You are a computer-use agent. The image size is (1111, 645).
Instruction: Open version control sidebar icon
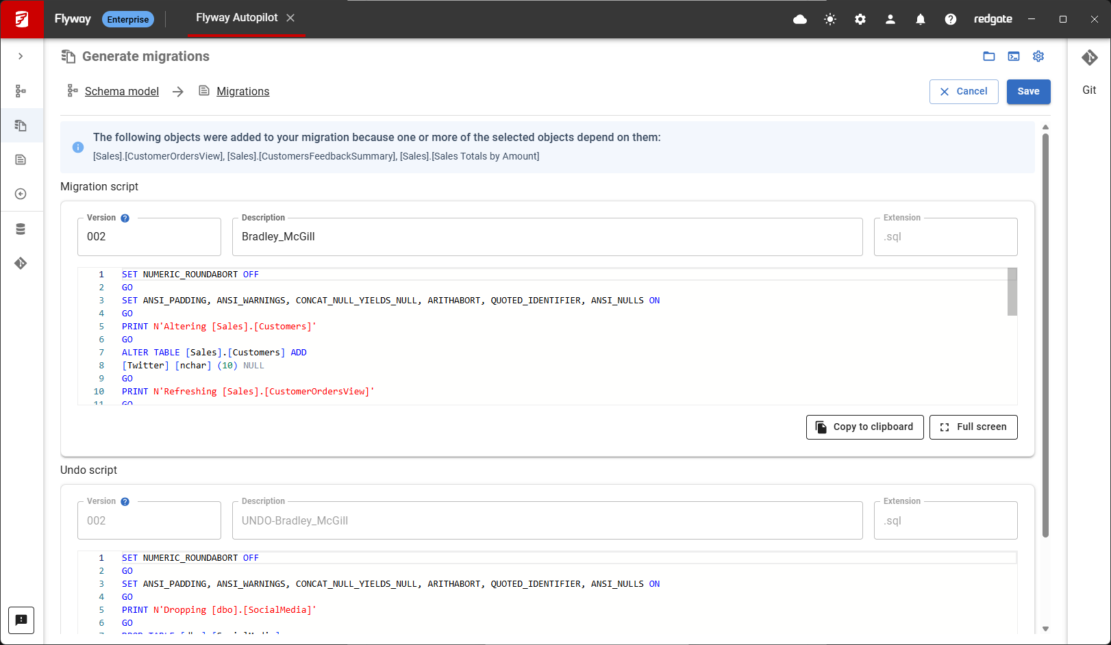(21, 263)
